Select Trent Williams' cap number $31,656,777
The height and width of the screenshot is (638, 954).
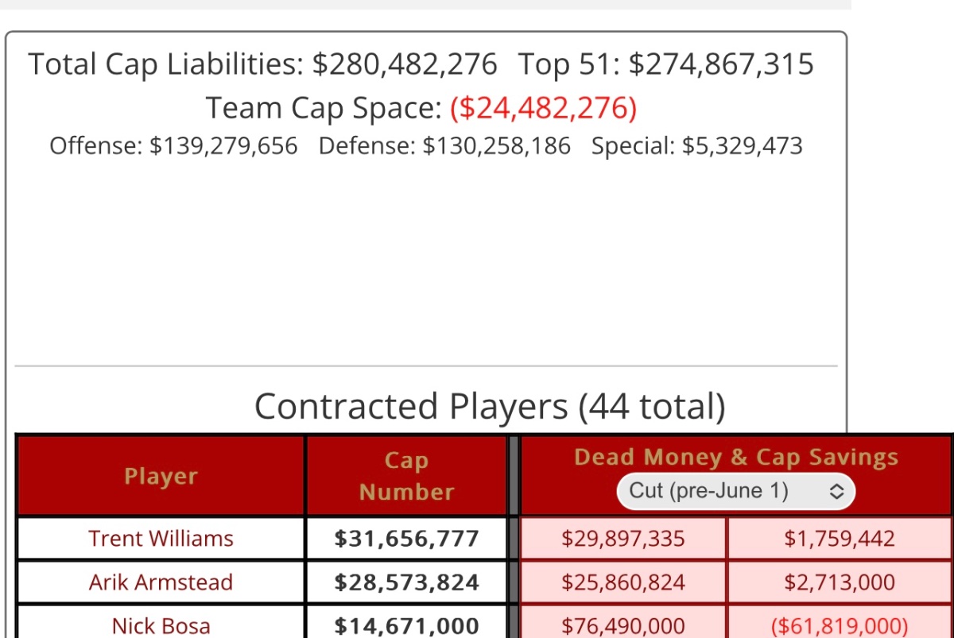click(406, 539)
